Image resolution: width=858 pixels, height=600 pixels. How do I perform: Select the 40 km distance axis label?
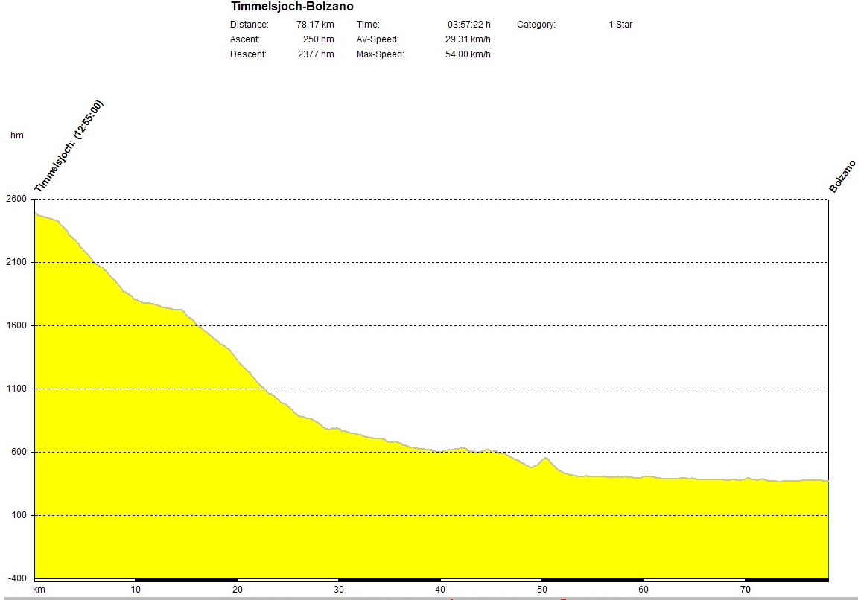440,590
